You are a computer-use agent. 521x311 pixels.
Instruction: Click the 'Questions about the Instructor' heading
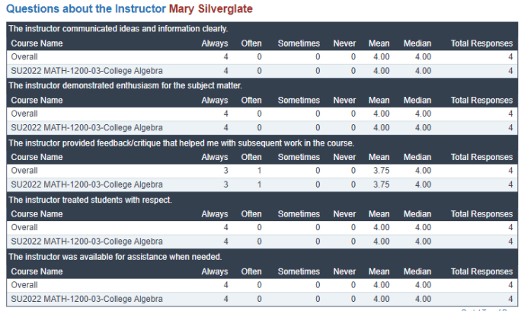tap(85, 9)
